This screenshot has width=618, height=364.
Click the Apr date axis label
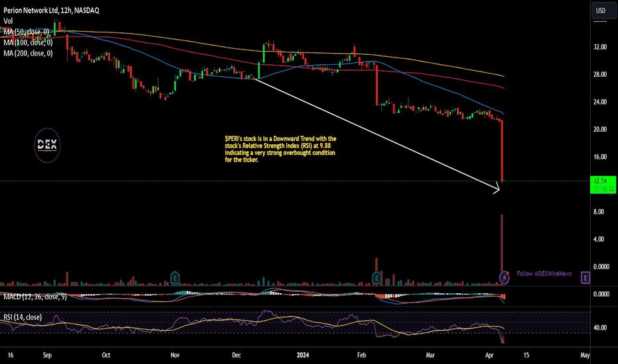[489, 355]
